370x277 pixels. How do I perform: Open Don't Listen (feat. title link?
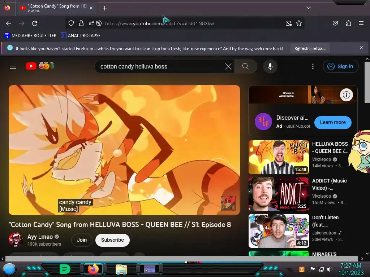325,221
